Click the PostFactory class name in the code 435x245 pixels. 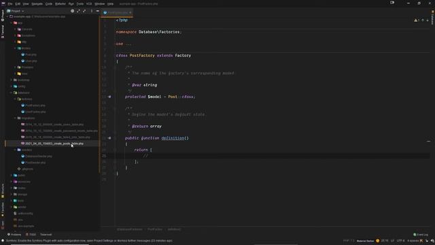pos(142,56)
